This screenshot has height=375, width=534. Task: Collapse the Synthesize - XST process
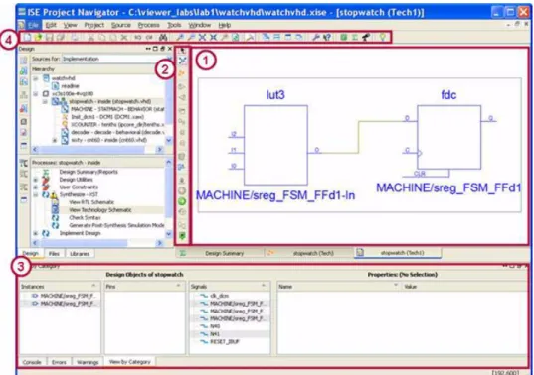[36, 195]
